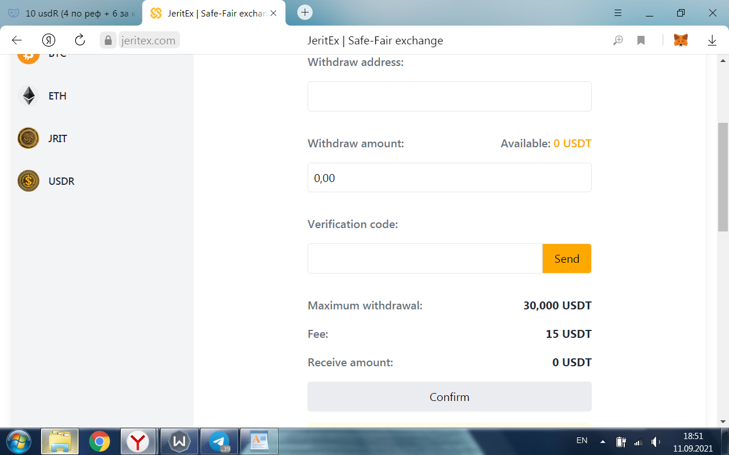Open the network signal tray icon
Viewport: 729px width, 455px height.
point(638,442)
